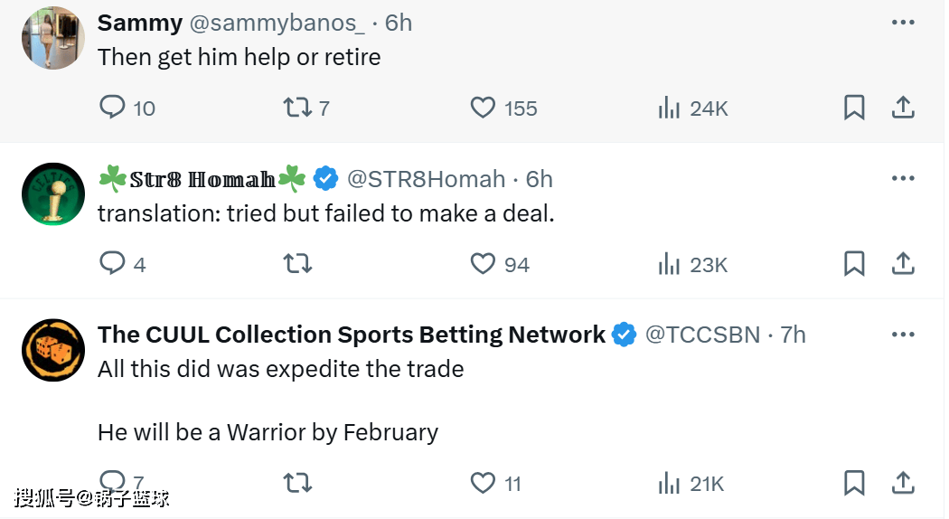The image size is (949, 519).
Task: Click Str8 Homah's trophy avatar
Action: tap(53, 194)
